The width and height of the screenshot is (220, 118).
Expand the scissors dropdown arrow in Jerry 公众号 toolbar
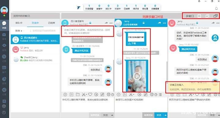click(134, 94)
